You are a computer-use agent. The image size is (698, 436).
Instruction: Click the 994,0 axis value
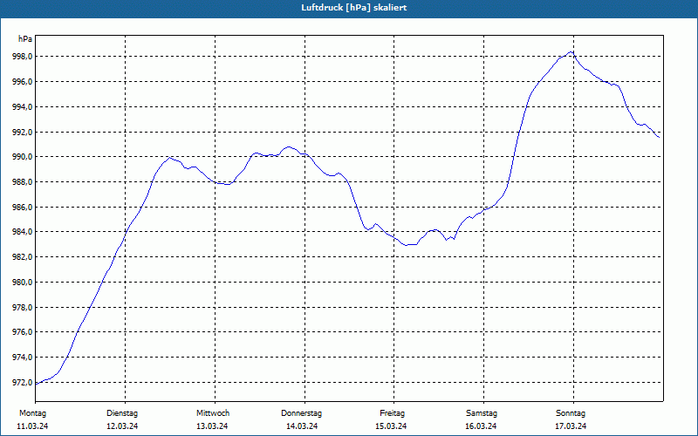pos(23,106)
